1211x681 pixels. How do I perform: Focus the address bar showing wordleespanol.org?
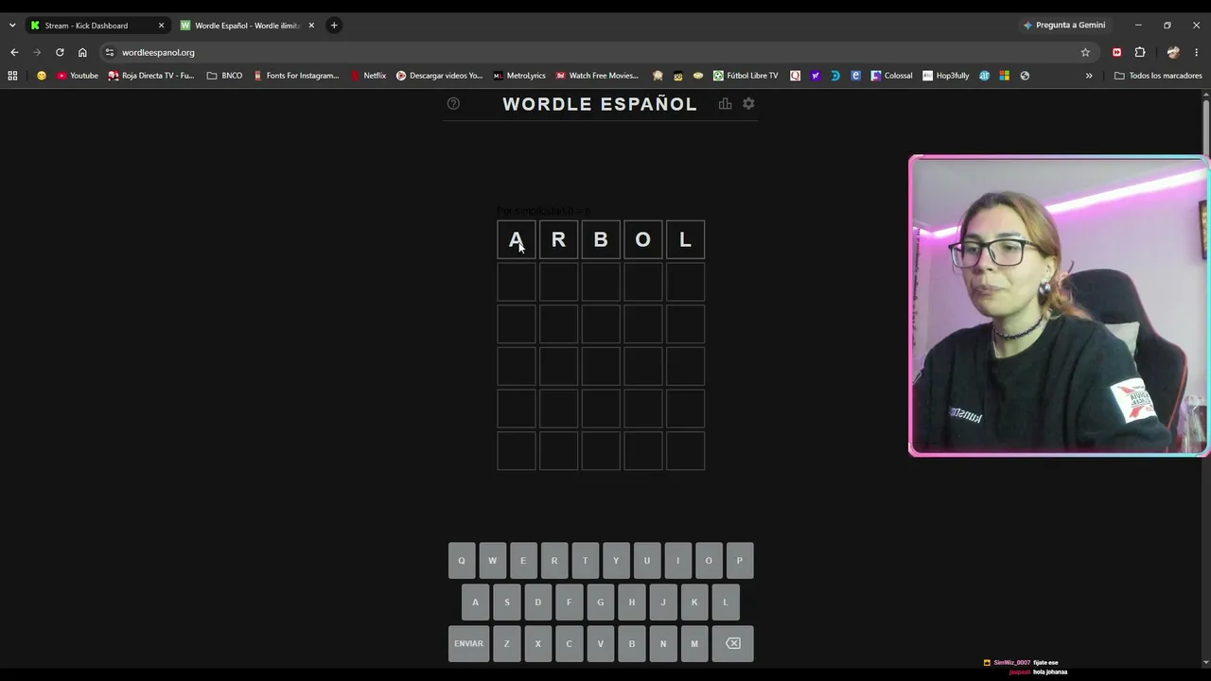[x=596, y=52]
